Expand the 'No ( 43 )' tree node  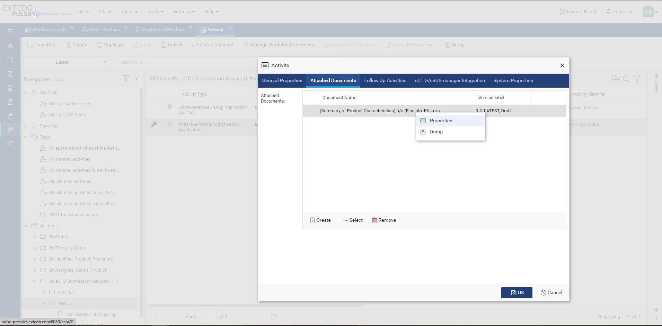44,292
